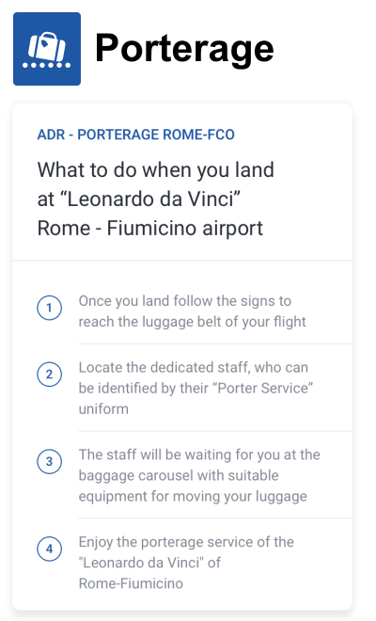
Task: Click the circled step 4 icon
Action: pos(50,549)
